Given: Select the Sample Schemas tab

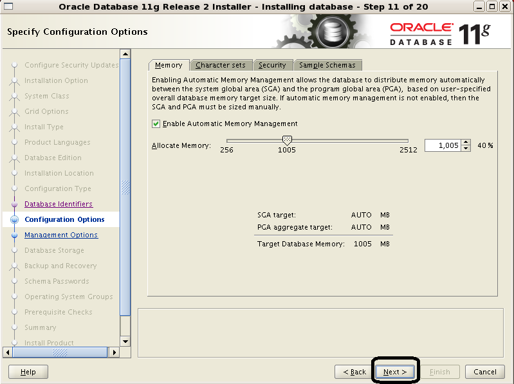Looking at the screenshot, I should pyautogui.click(x=327, y=65).
